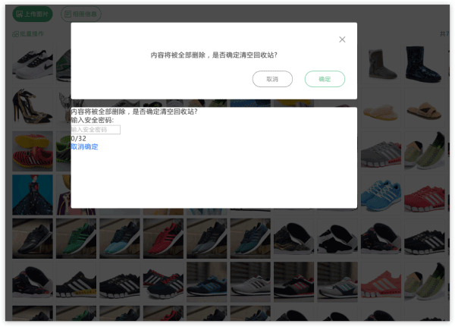455x327 pixels.
Task: Open the black sneaker with yellow sole thumbnail
Action: (x=76, y=281)
